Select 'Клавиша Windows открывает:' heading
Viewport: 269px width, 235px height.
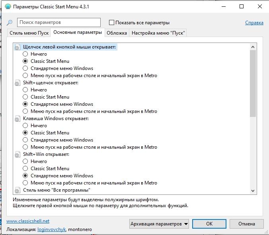click(56, 118)
